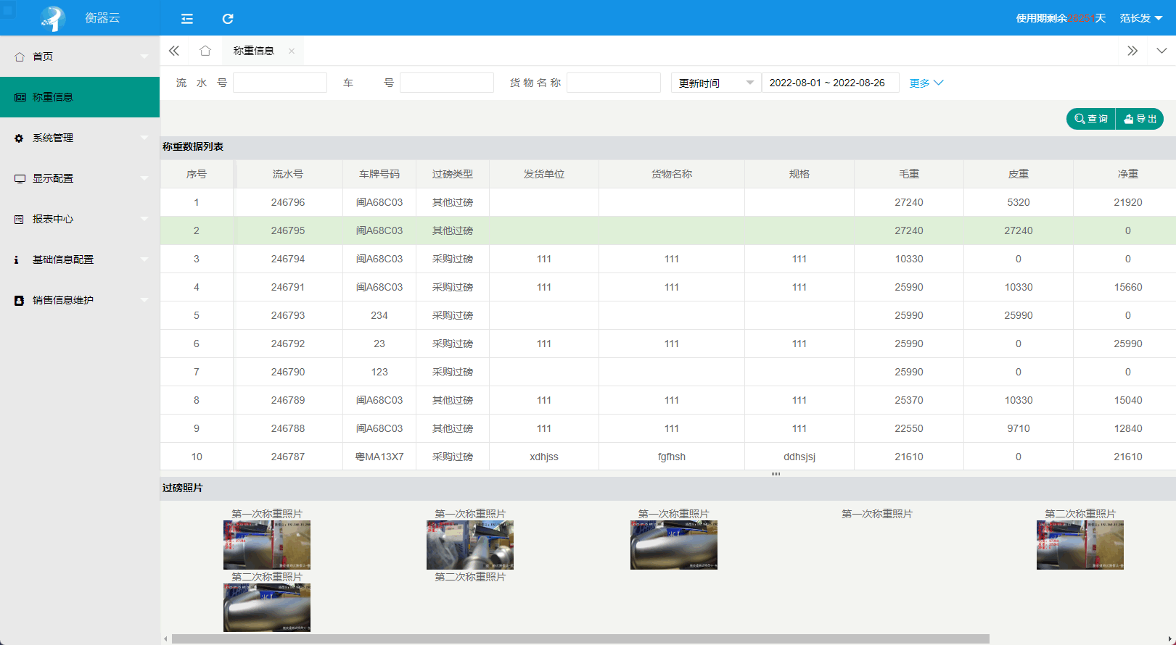This screenshot has height=645, width=1176.
Task: Click the 查询 search button
Action: [x=1091, y=119]
